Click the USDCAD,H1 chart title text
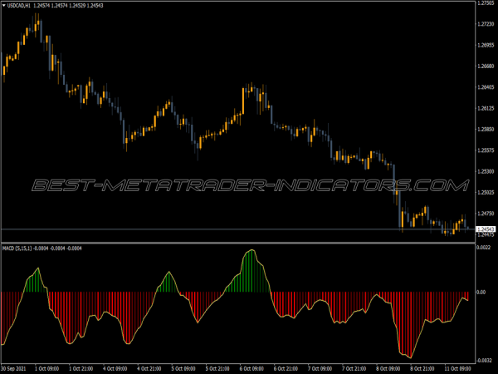The width and height of the screenshot is (498, 374). click(19, 6)
